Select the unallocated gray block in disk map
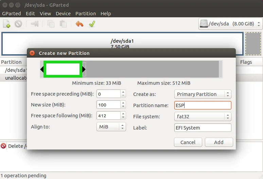Image resolution: width=263 pixels, height=179 pixels. click(253, 44)
